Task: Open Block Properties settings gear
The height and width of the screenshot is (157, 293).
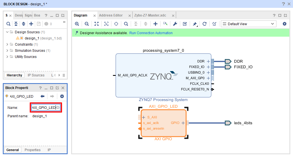Action: coord(62,96)
